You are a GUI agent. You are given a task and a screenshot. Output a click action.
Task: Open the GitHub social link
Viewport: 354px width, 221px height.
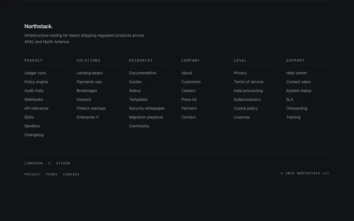(x=63, y=163)
